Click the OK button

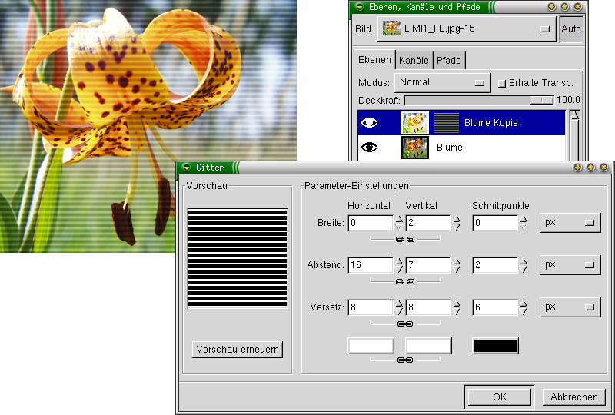tap(500, 397)
